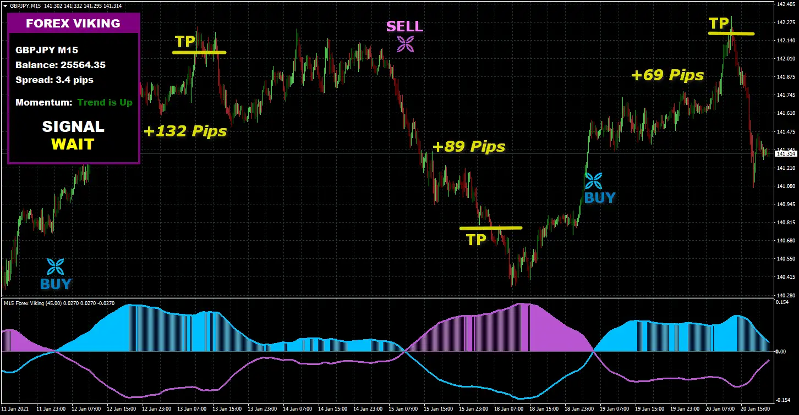Click the +89 Pips label

click(469, 147)
